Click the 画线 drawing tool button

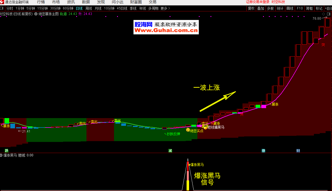pyautogui.click(x=290, y=8)
